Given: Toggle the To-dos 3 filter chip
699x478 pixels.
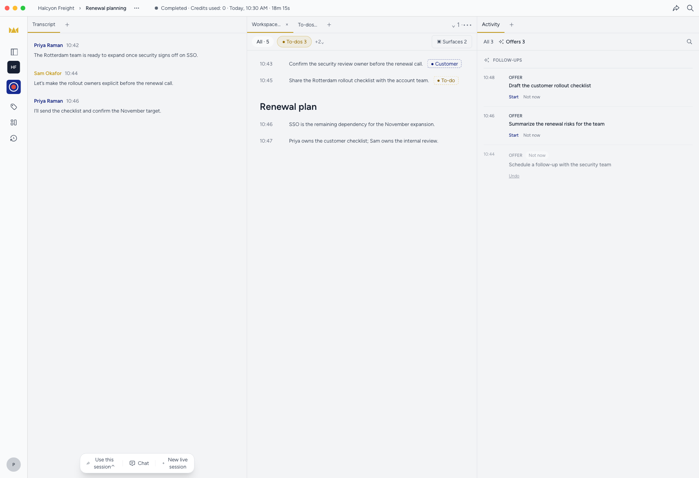Looking at the screenshot, I should tap(295, 41).
